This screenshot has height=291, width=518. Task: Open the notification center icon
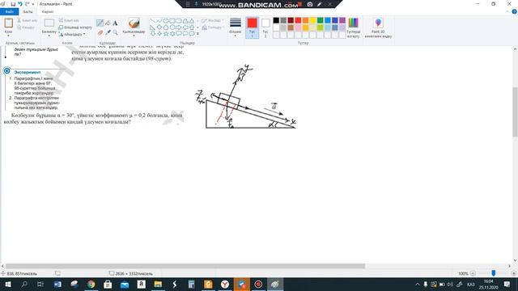507,284
